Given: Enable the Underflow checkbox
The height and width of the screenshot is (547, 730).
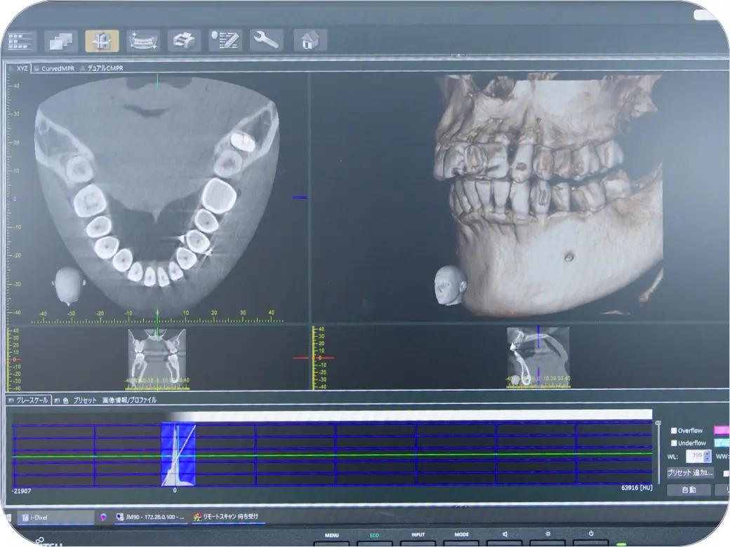Looking at the screenshot, I should [673, 443].
